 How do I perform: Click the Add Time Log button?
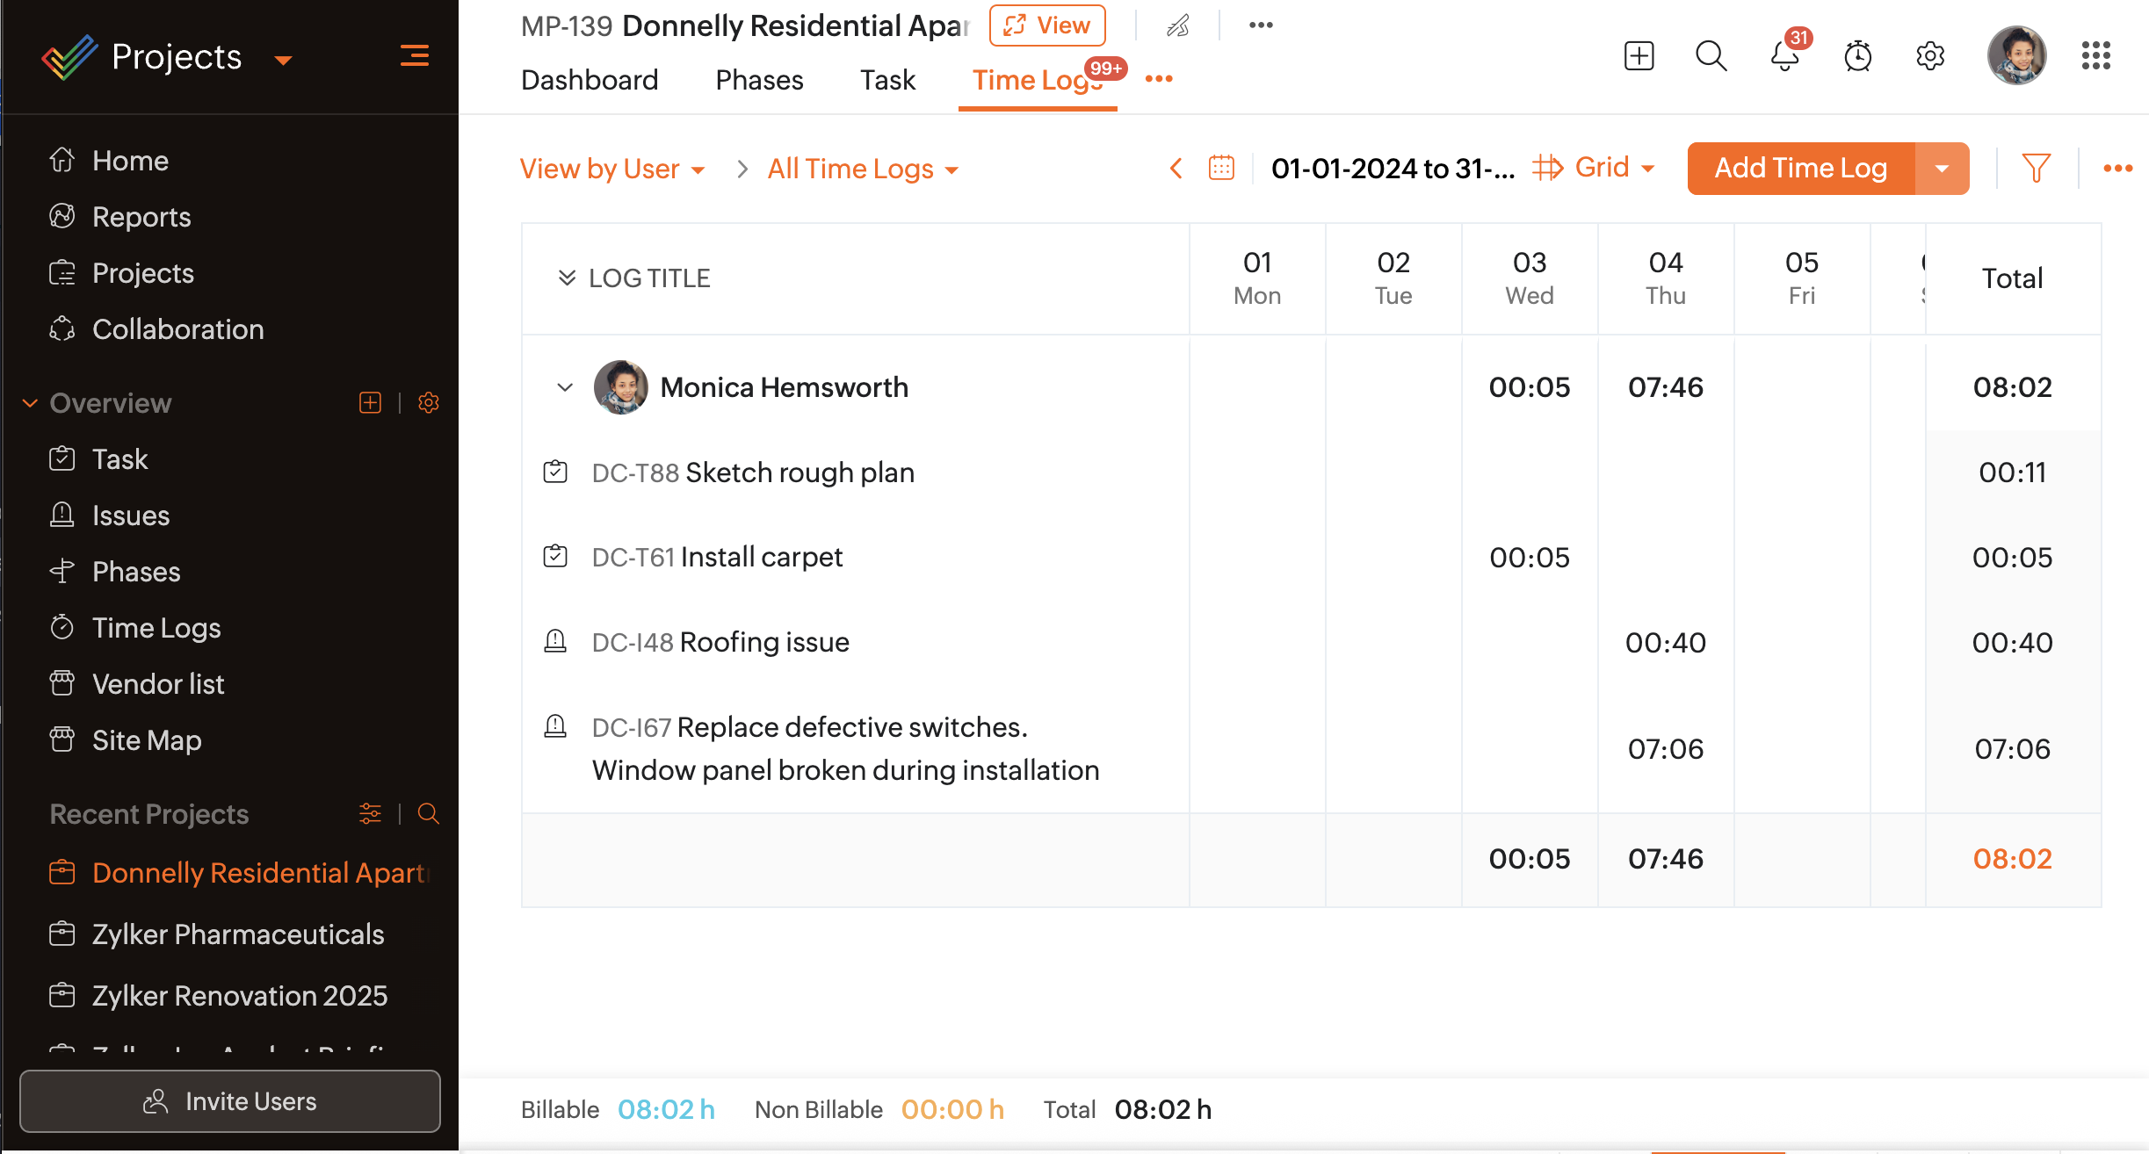click(1800, 168)
